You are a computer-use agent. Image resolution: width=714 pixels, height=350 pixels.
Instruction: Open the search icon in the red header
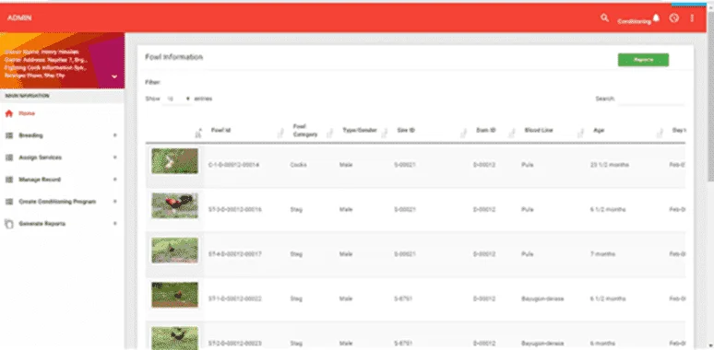(x=604, y=18)
